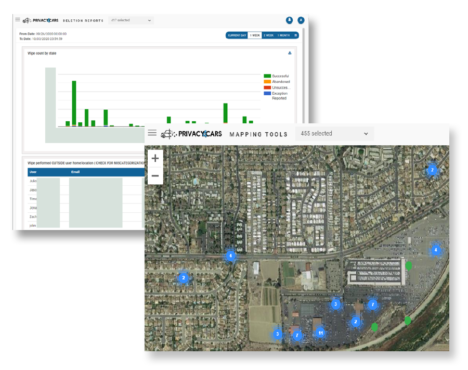Select 2 WEEK range
Viewport: 468px width, 370px height.
coord(269,35)
